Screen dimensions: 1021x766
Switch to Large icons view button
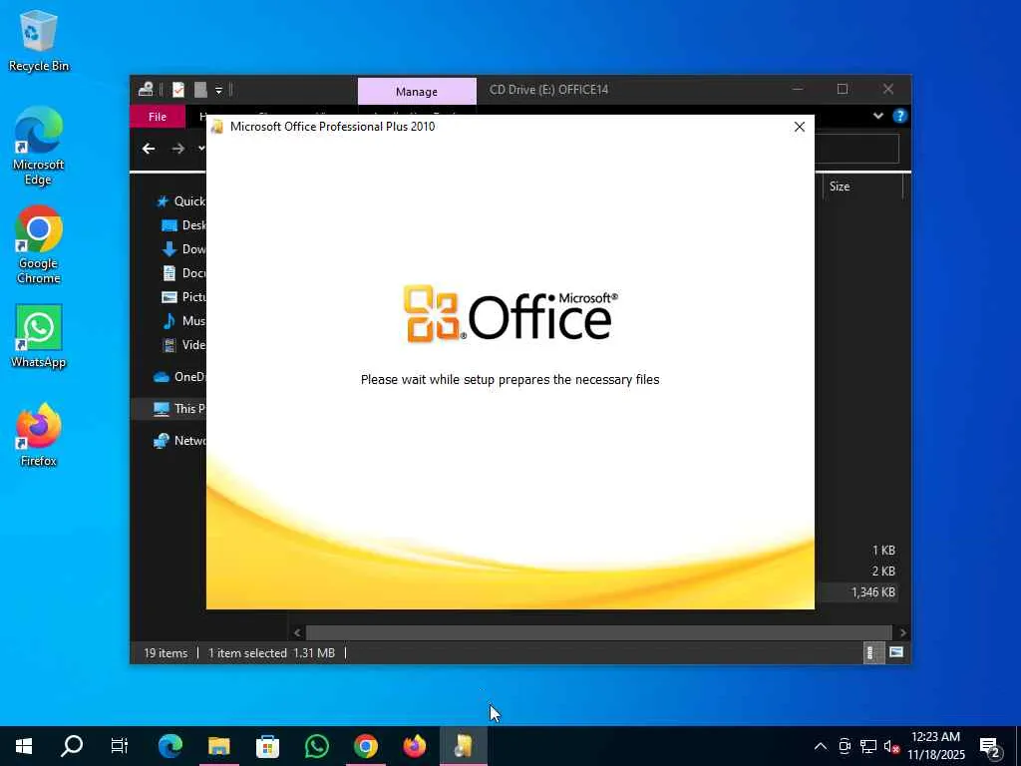click(896, 652)
